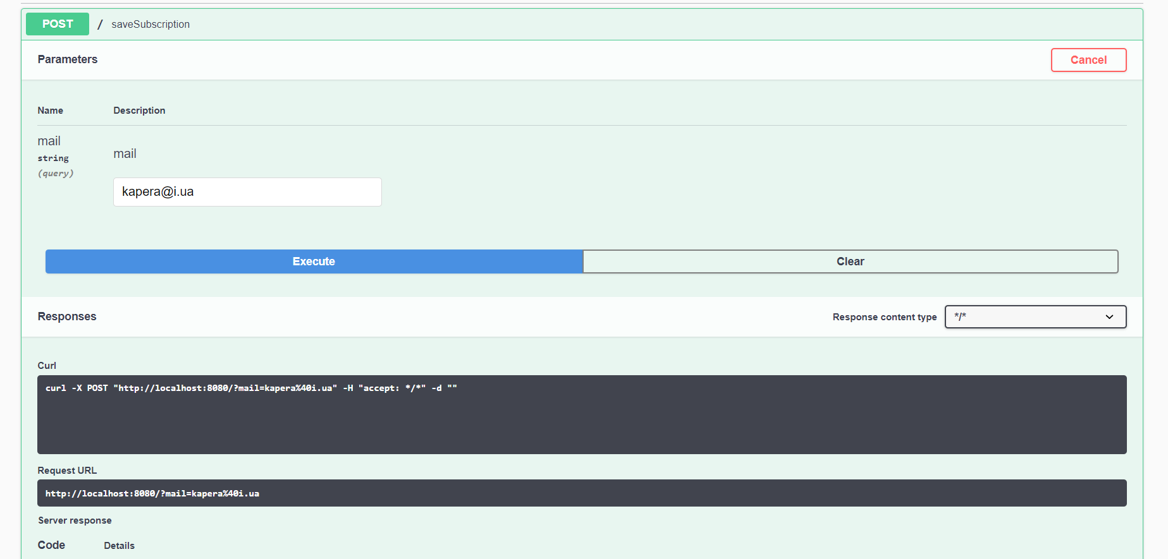Click the Responses section heading
Screen dimensions: 1168x559
[67, 316]
